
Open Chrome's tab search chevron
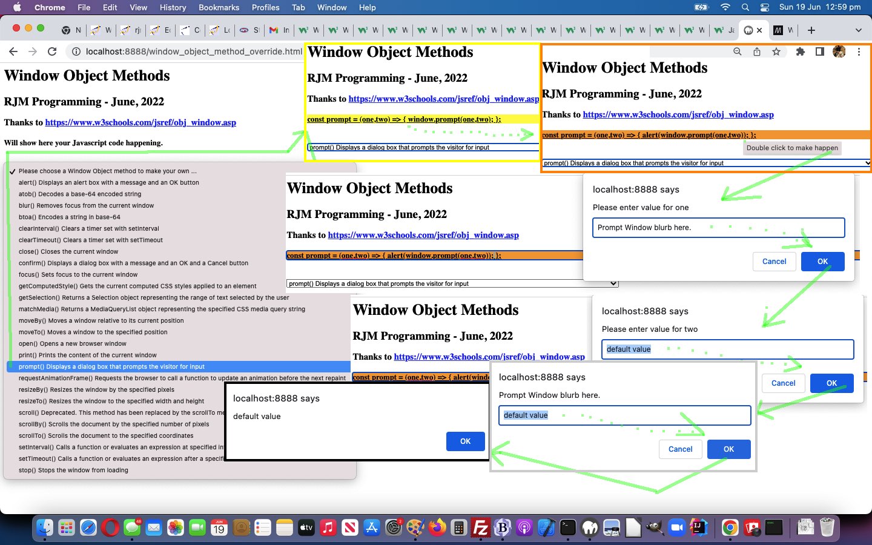coord(859,30)
